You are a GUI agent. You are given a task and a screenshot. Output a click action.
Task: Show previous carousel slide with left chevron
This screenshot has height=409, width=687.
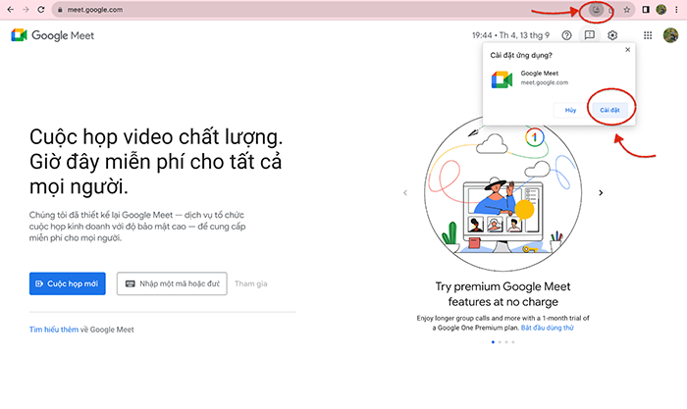[x=405, y=192]
